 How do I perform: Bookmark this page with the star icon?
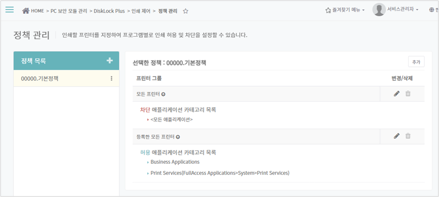pyautogui.click(x=185, y=11)
